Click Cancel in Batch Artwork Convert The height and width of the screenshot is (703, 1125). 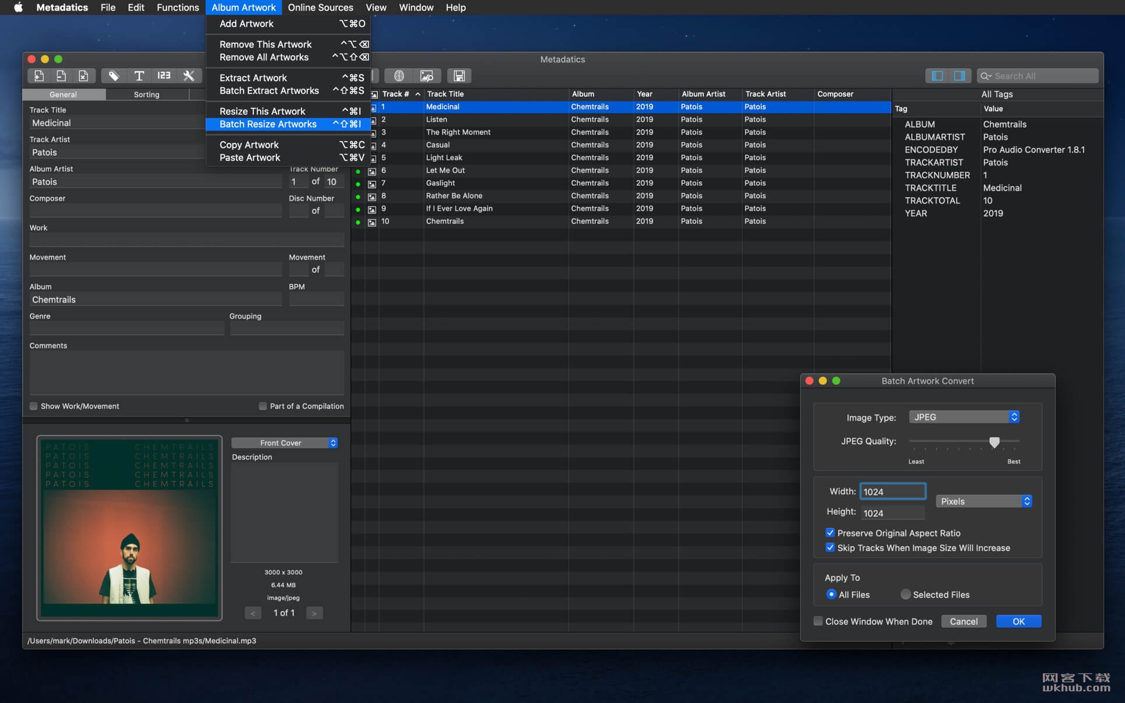963,621
